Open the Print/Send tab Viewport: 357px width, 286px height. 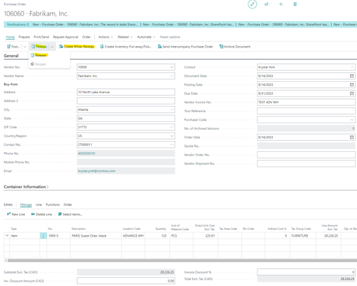click(41, 37)
